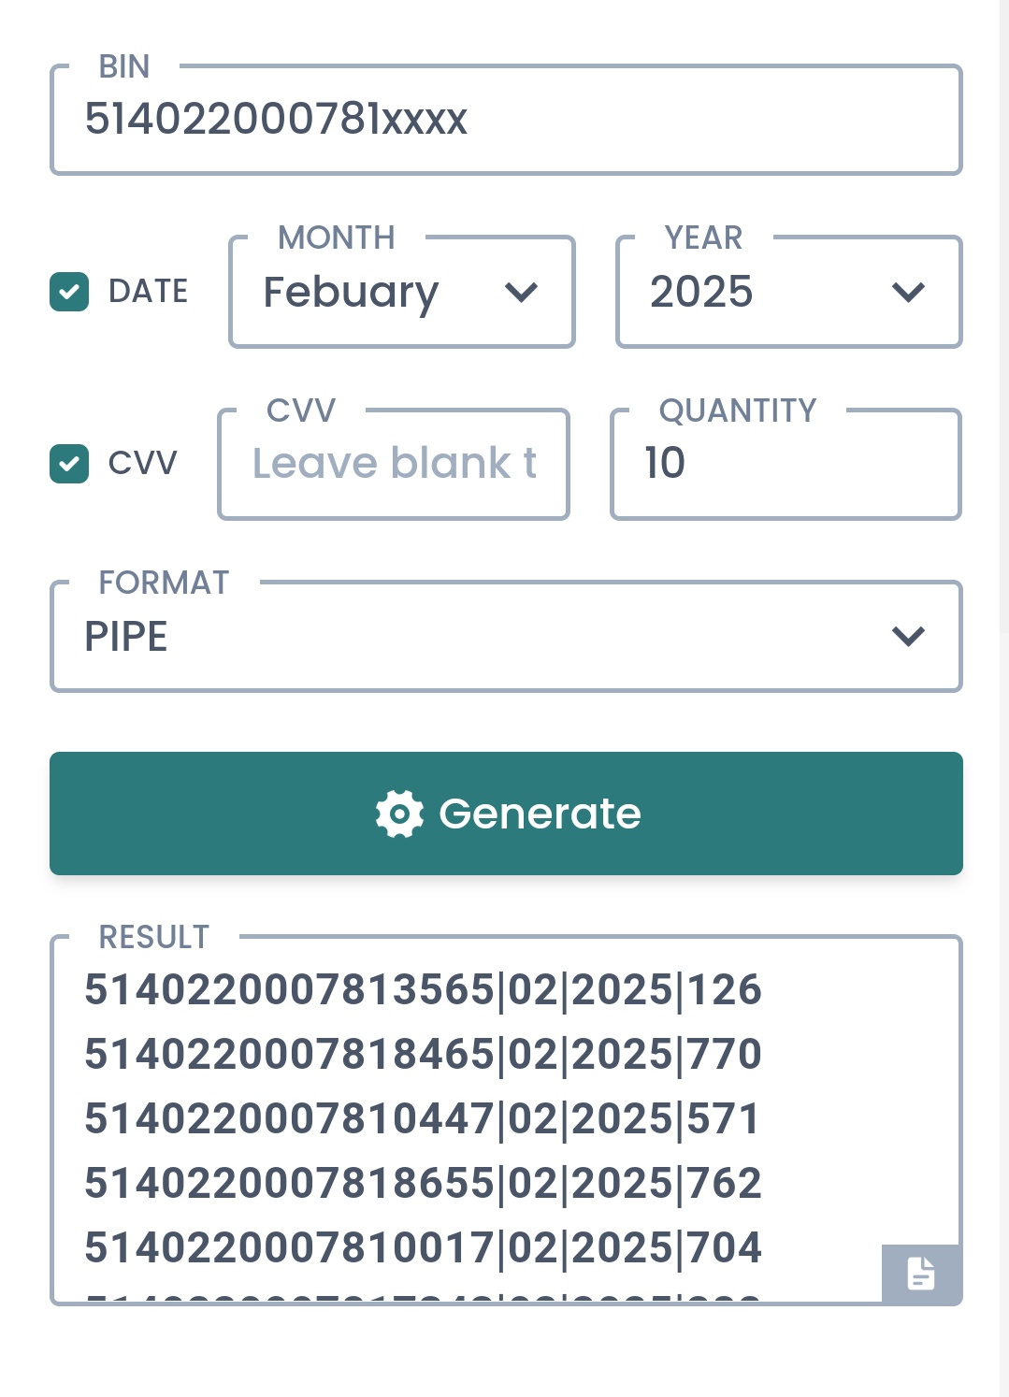Expand the YEAR dropdown set to 2025

tap(789, 292)
